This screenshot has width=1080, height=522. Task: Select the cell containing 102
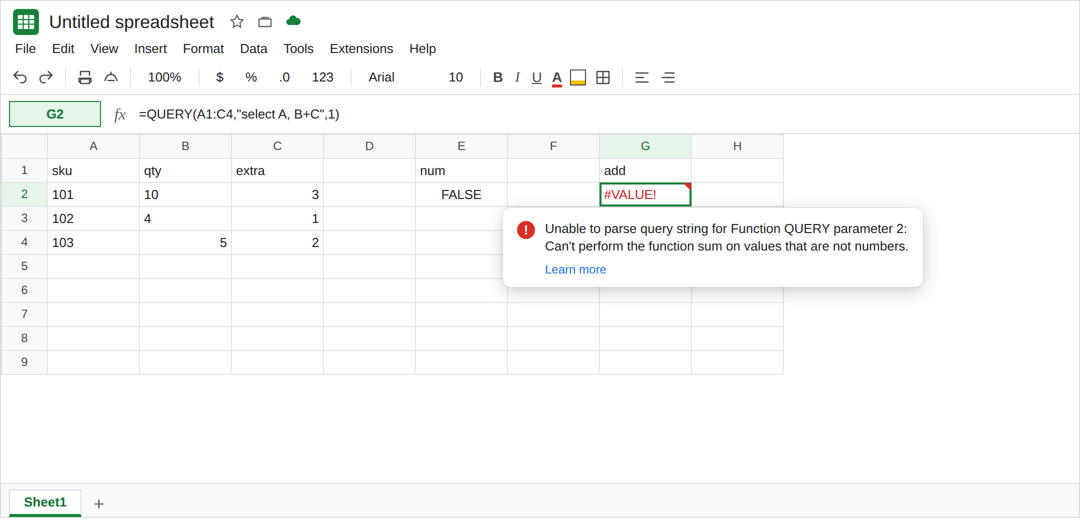click(x=93, y=218)
